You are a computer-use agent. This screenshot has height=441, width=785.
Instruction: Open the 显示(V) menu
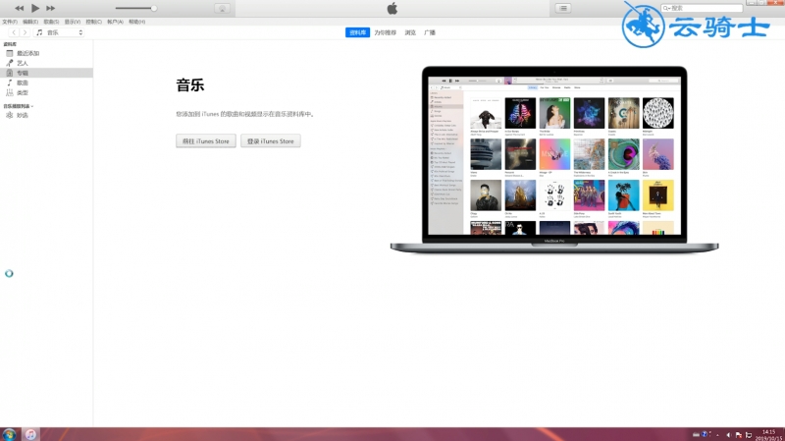72,22
